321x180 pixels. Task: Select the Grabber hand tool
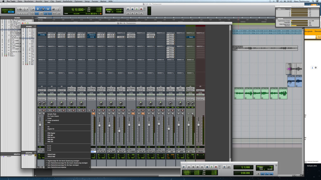click(x=48, y=9)
